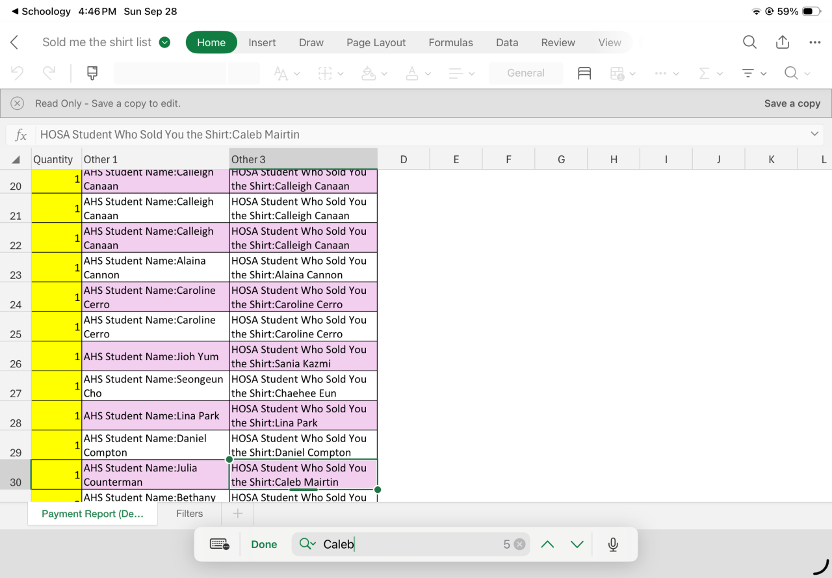Click the Other 3 cell ending "Chaehee Eun"

(x=304, y=386)
